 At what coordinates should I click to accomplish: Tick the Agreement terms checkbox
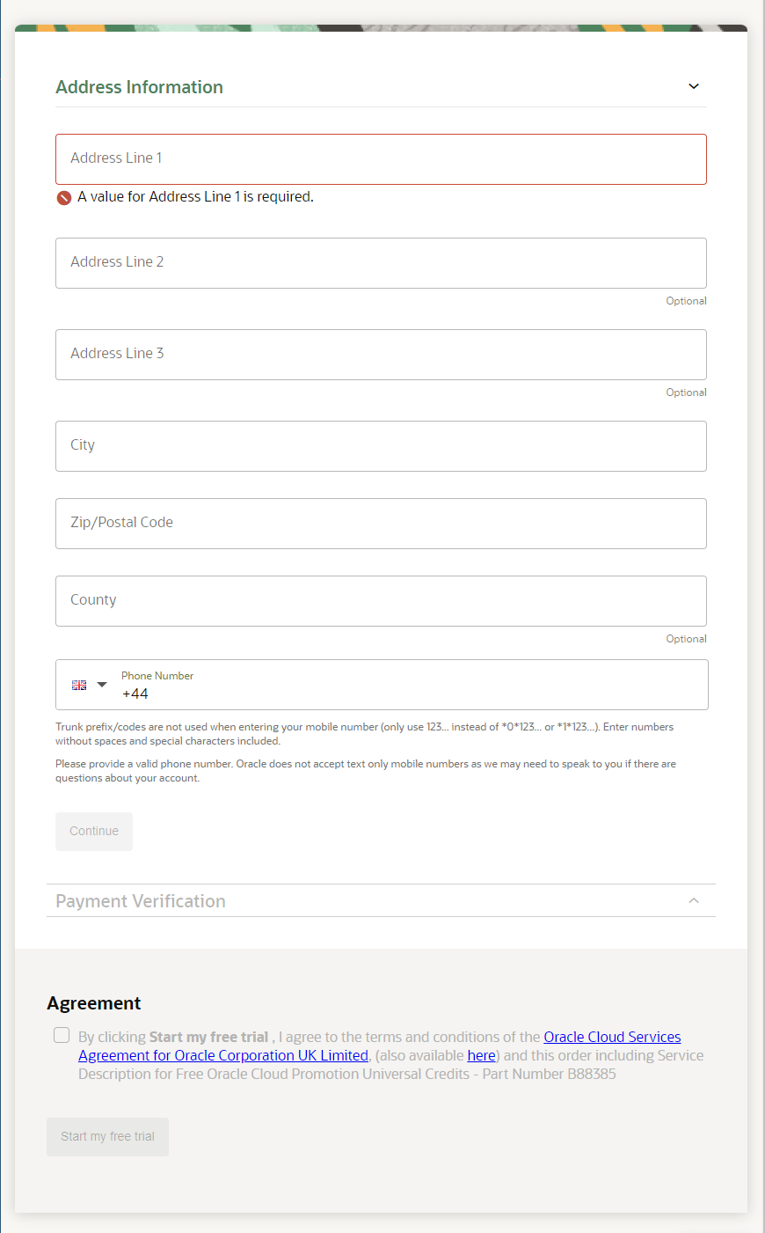coord(62,1035)
